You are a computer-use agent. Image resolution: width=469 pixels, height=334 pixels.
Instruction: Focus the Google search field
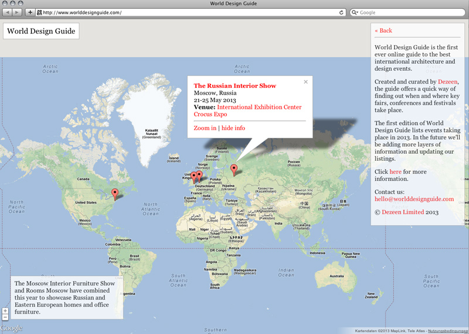point(407,12)
